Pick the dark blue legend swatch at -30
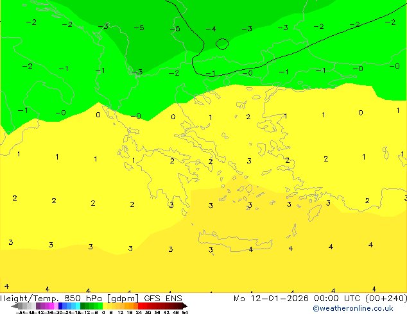The width and height of the screenshot is (407, 314). pyautogui.click(x=60, y=306)
